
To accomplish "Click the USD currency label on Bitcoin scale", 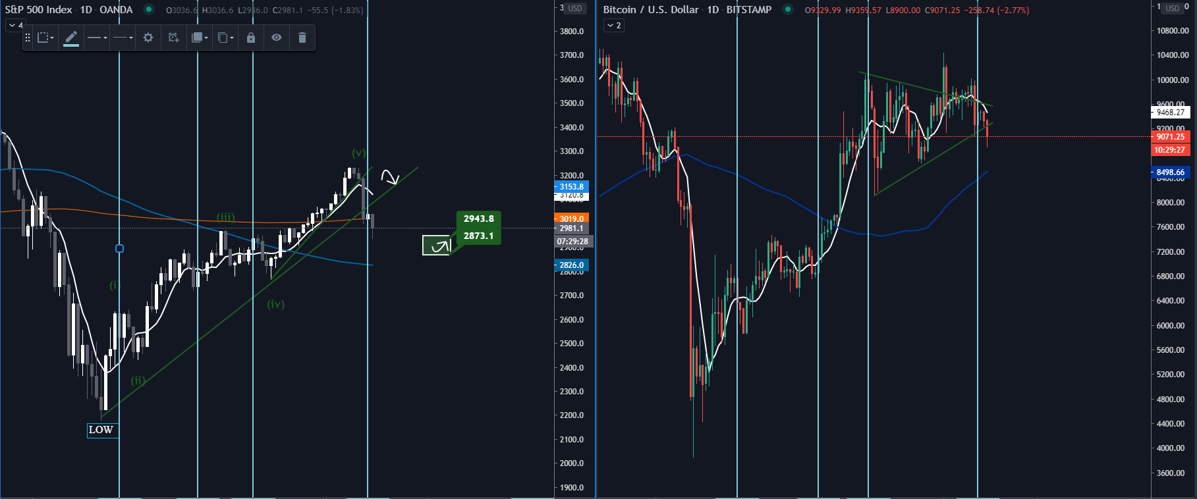I will [1172, 9].
